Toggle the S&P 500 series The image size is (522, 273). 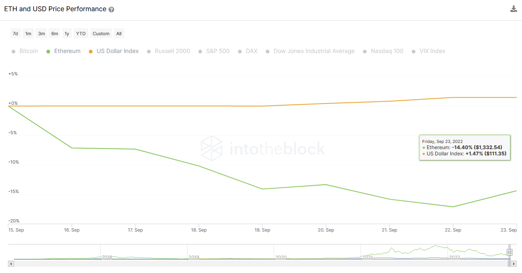point(214,51)
